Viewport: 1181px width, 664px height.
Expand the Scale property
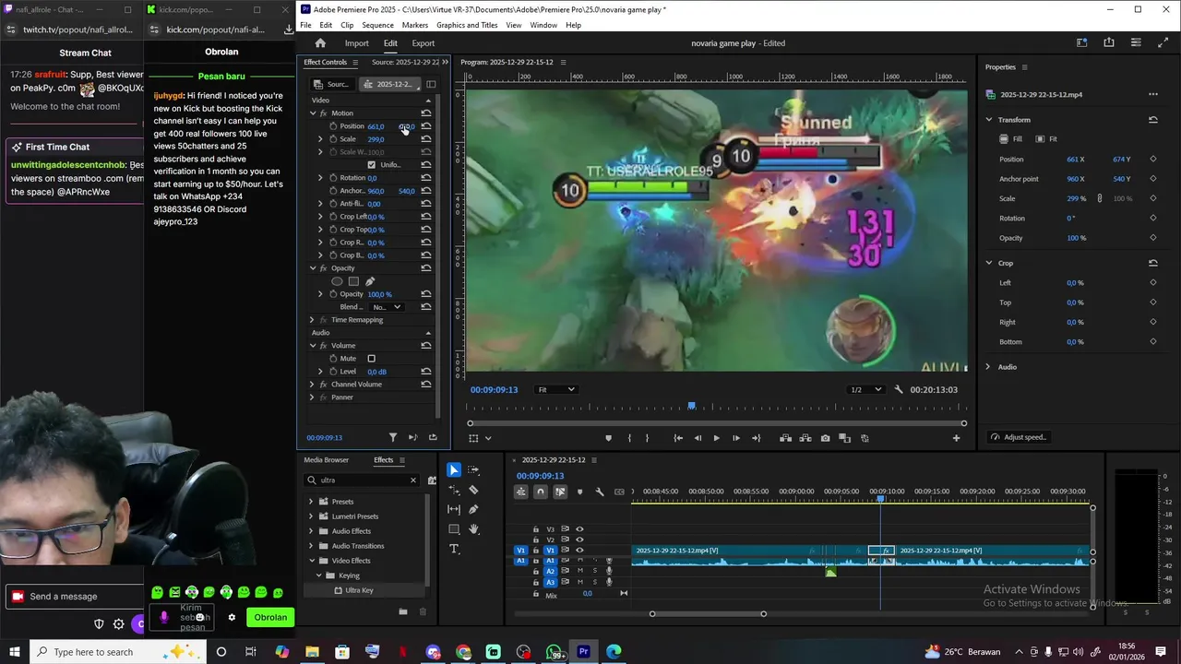click(320, 139)
